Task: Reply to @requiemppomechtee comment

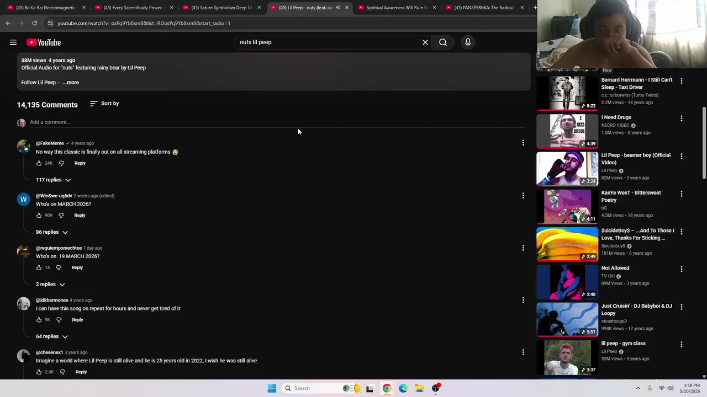Action: [x=77, y=267]
